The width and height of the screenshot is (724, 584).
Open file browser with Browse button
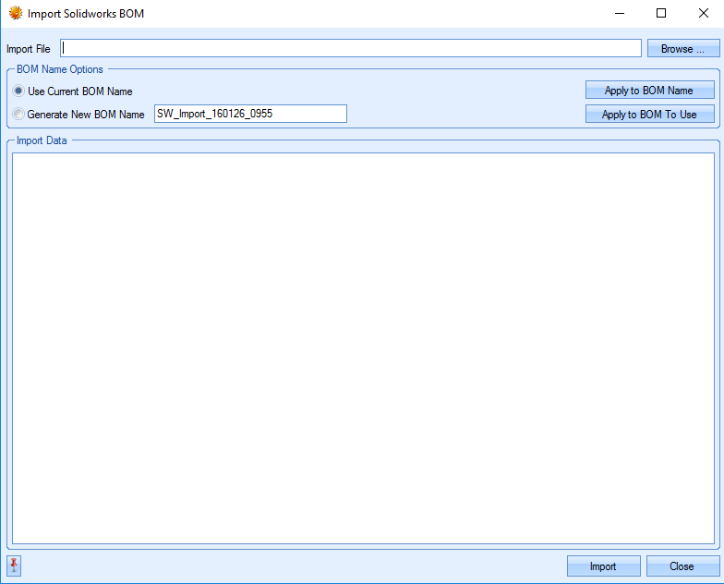click(x=683, y=48)
